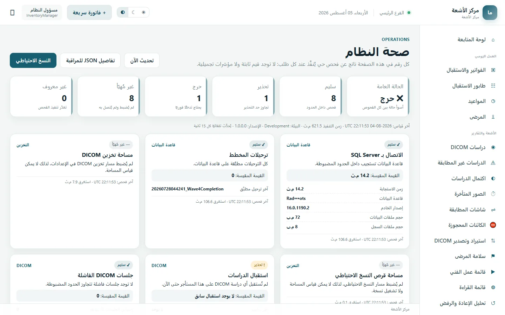The image size is (505, 315).
Task: Click data files size 72 م.ب
Action: click(x=293, y=217)
